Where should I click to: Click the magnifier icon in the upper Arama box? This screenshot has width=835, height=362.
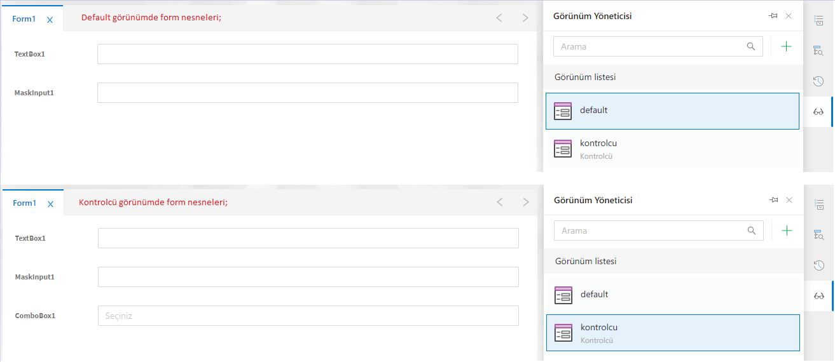[x=751, y=46]
